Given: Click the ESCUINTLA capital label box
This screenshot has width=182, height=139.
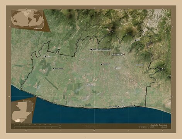Looking at the screenshot, I should point(117,54).
